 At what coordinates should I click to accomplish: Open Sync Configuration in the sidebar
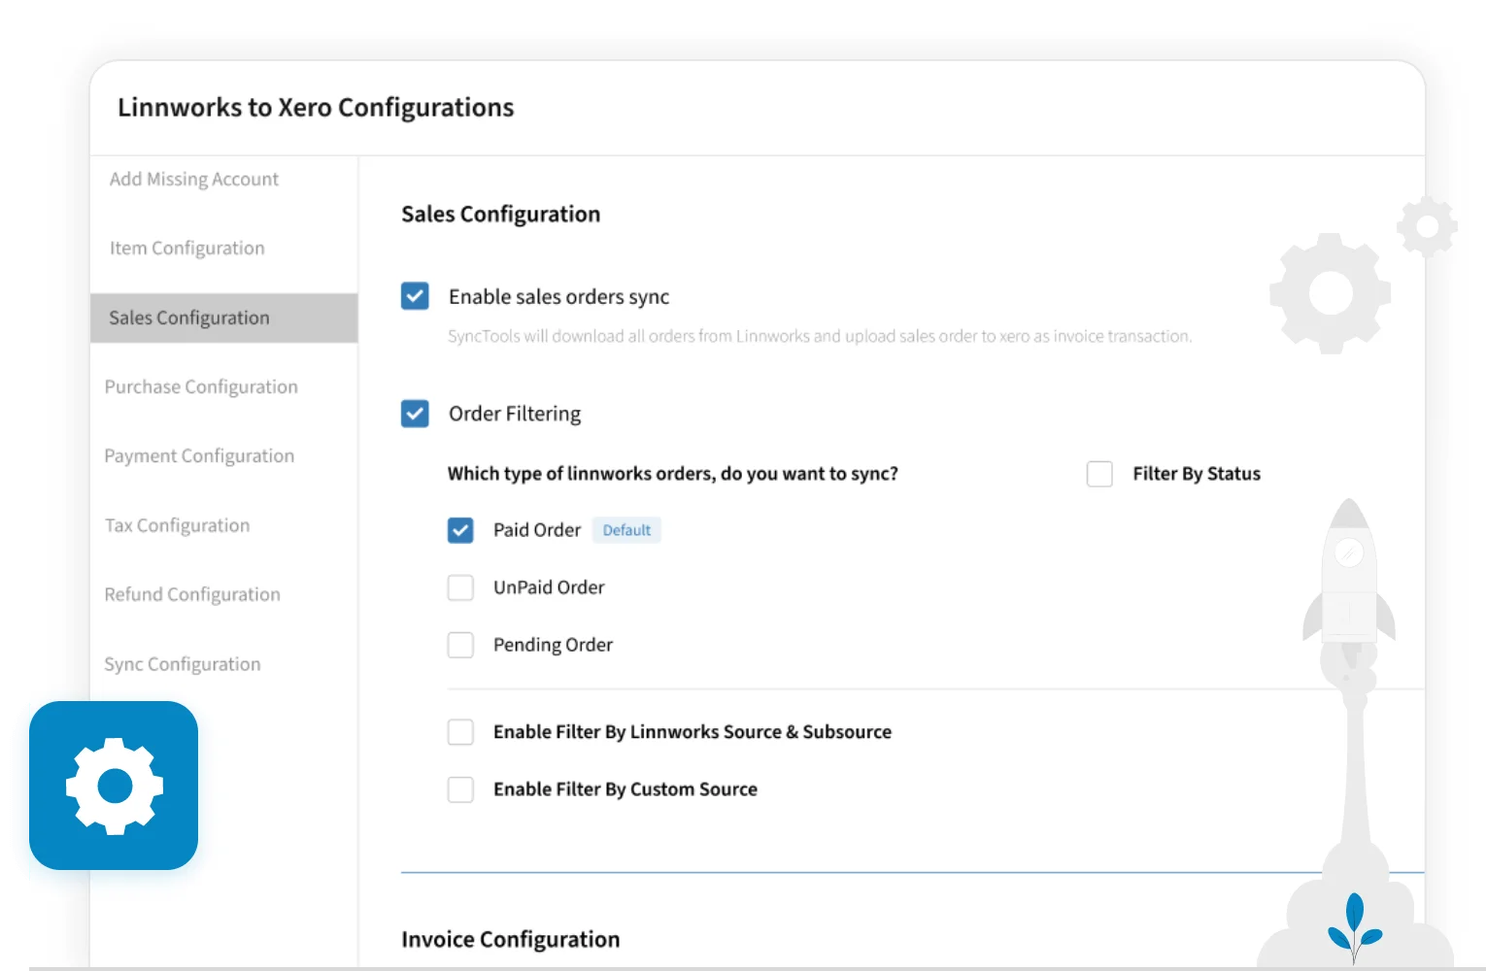(x=183, y=664)
